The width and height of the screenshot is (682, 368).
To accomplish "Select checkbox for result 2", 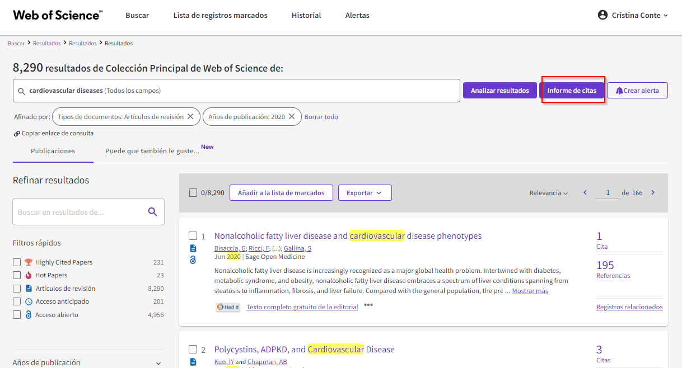I will (x=193, y=350).
